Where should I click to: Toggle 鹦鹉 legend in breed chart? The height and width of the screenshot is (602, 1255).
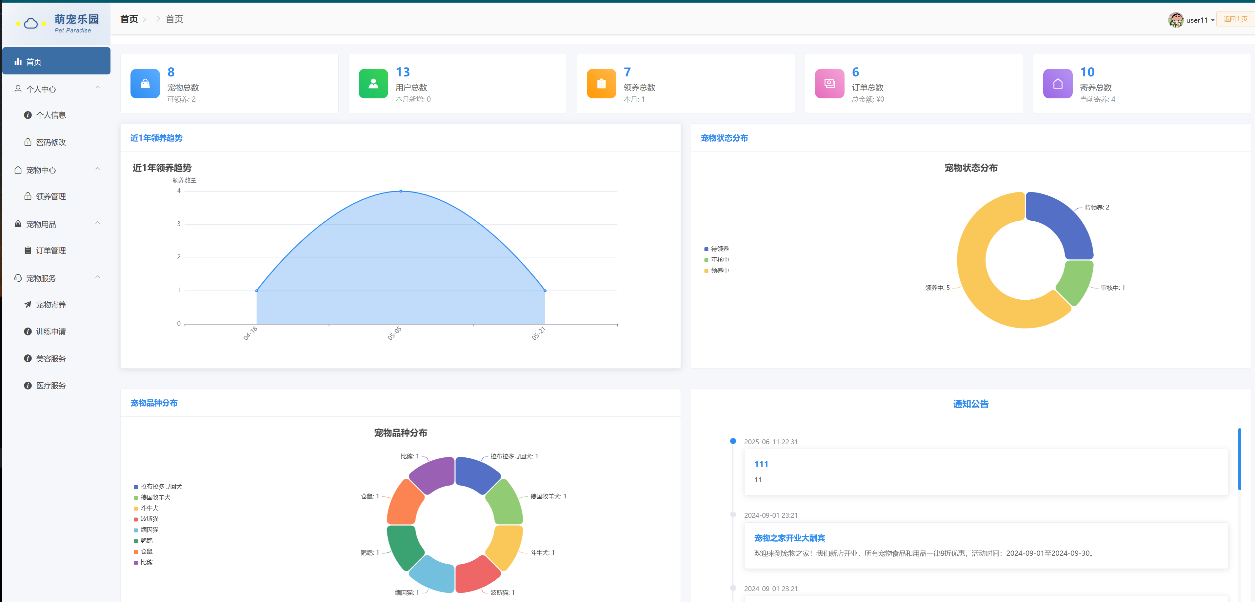coord(143,541)
